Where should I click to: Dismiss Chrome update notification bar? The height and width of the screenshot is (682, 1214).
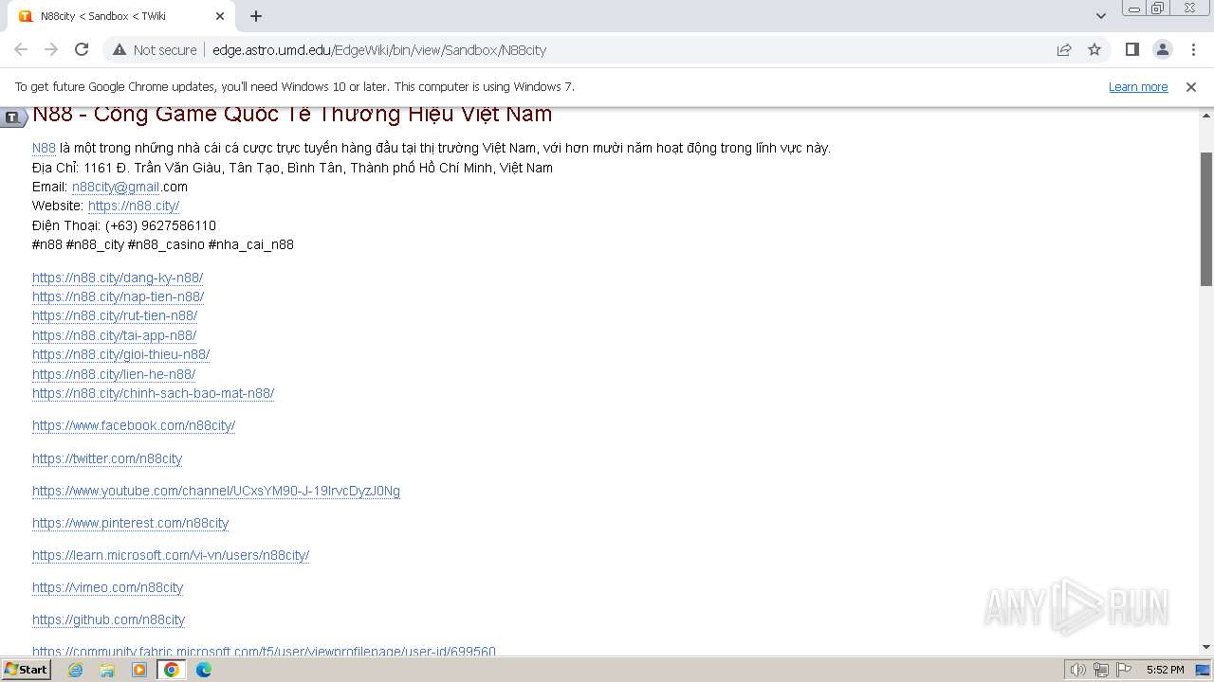click(x=1191, y=86)
